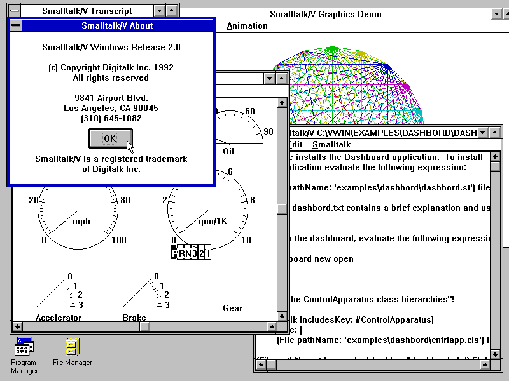Click up arrow on dashboard vertical scrollbar
Viewport: 509px width, 381px height.
[282, 103]
